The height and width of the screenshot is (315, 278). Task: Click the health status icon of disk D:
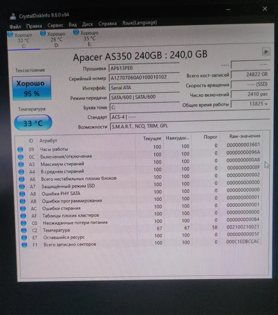click(43, 33)
